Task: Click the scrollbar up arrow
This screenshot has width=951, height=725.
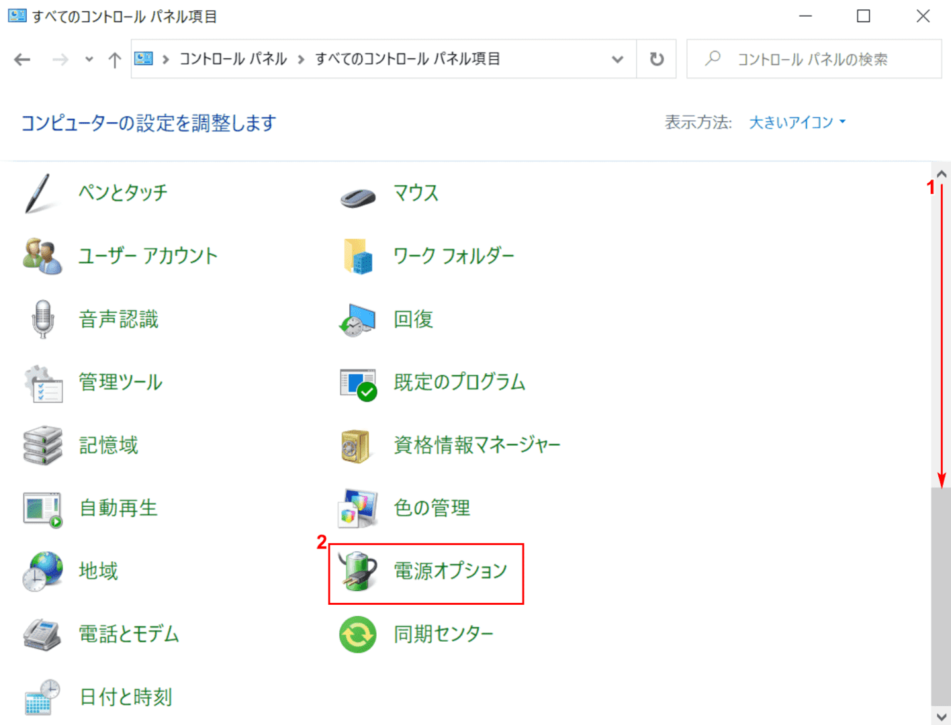Action: pyautogui.click(x=941, y=174)
